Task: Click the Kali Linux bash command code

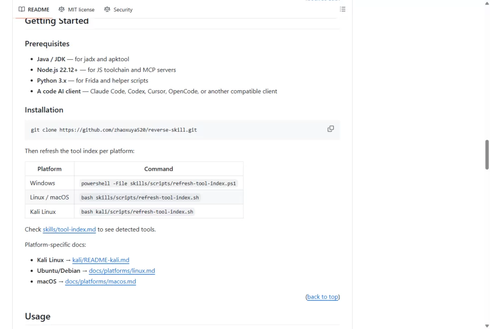Action: pyautogui.click(x=137, y=212)
